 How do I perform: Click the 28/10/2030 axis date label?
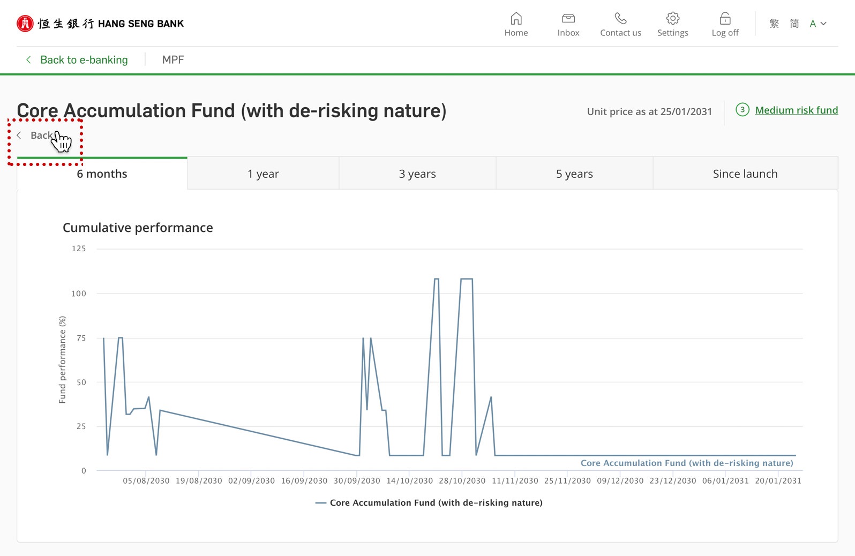click(x=462, y=481)
